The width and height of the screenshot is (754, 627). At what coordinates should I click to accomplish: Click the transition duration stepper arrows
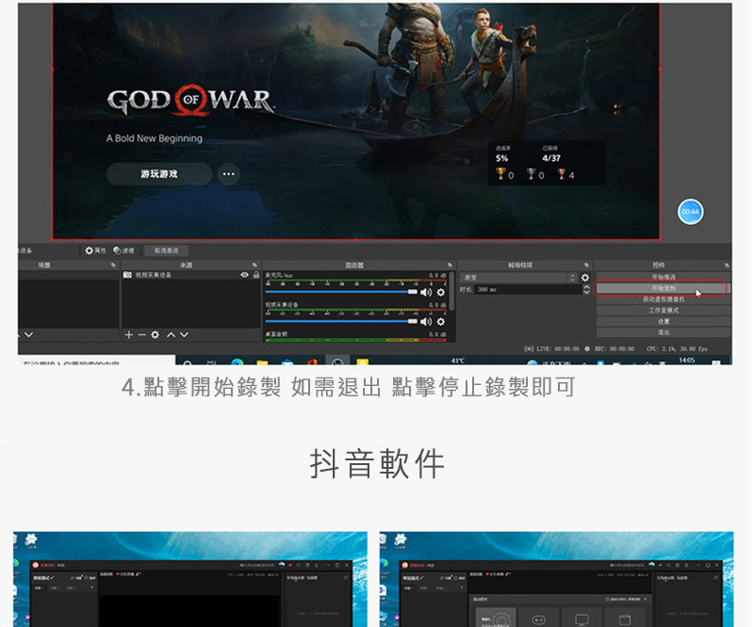point(585,289)
